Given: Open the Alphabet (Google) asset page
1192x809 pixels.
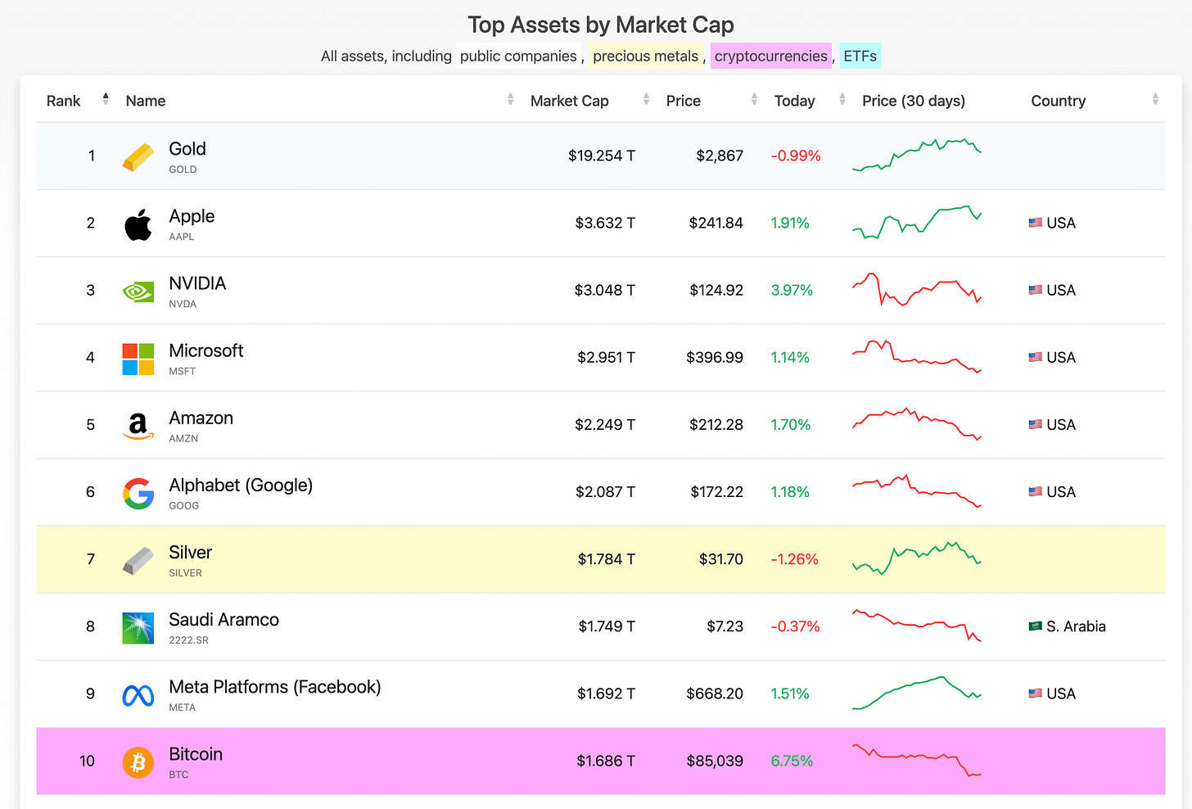Looking at the screenshot, I should coord(241,485).
